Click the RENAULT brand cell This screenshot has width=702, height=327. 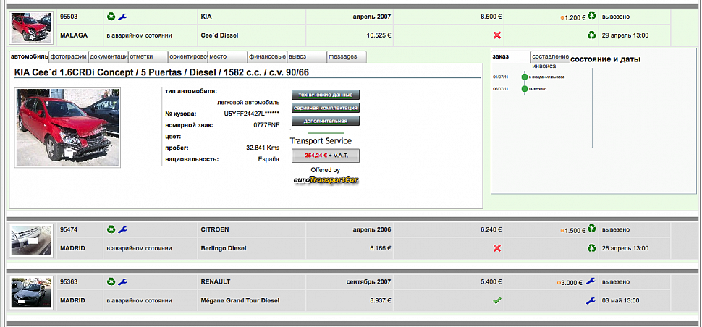252,282
